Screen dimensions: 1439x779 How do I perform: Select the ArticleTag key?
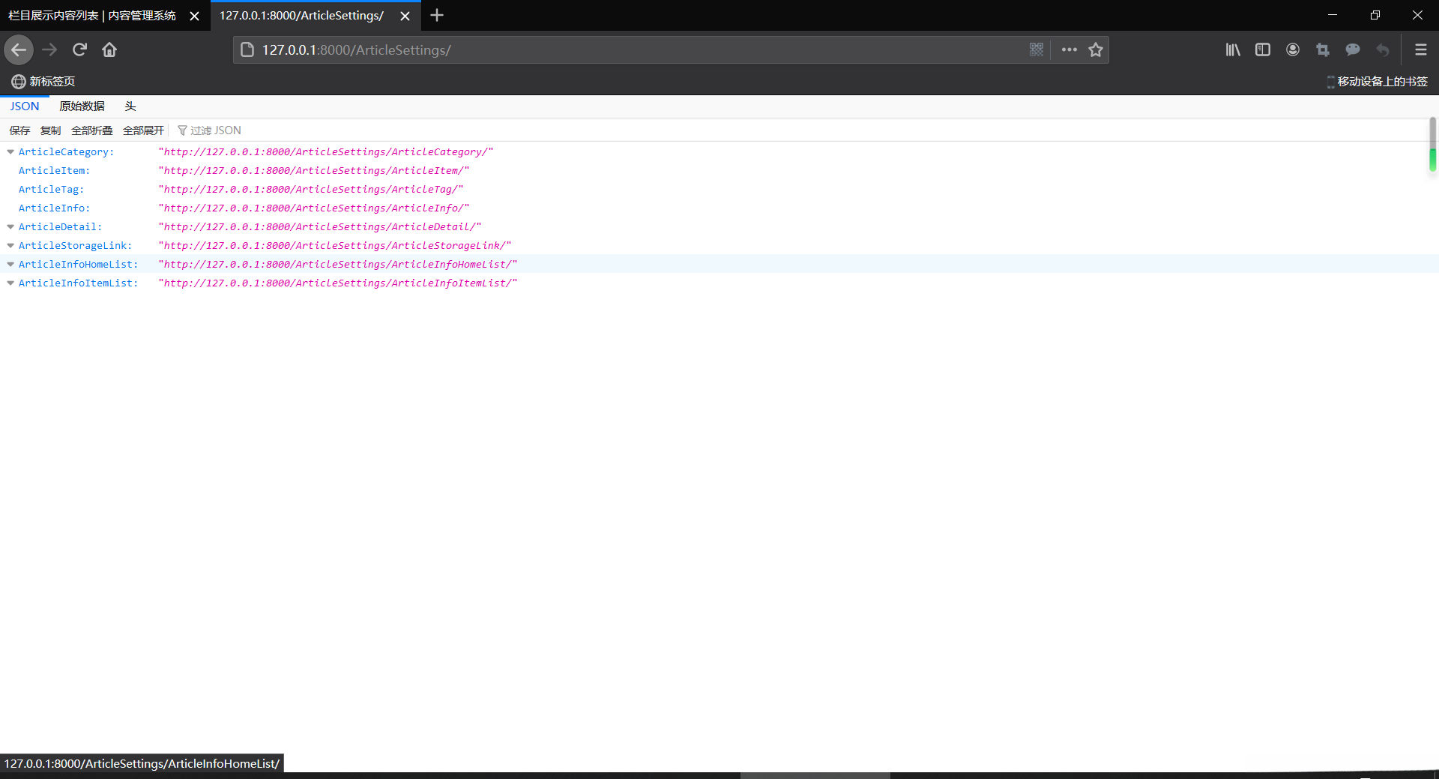[x=51, y=190]
